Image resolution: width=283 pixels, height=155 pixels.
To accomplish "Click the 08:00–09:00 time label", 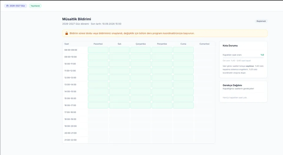I will click(71, 50).
